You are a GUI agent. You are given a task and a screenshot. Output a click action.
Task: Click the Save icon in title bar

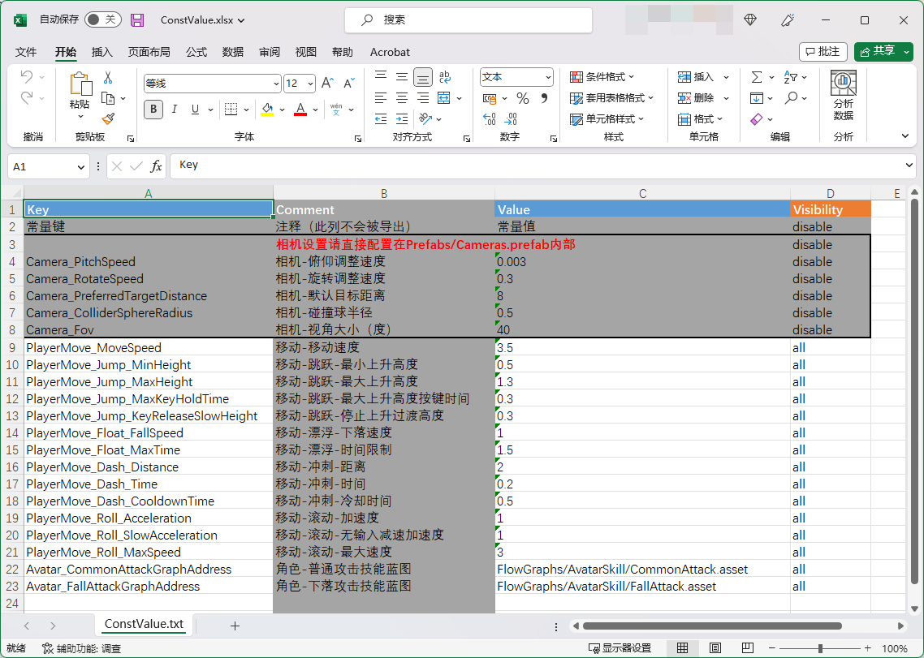(137, 20)
